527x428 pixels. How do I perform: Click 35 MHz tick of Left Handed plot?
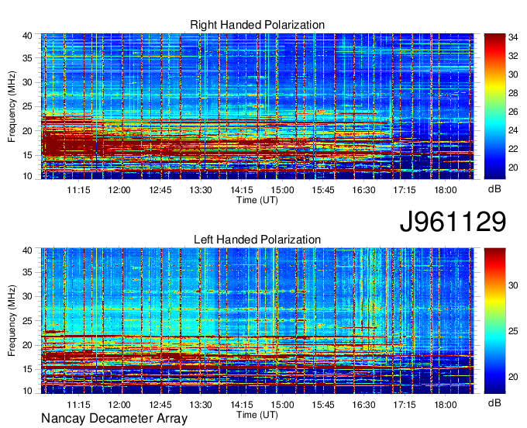tap(27, 272)
